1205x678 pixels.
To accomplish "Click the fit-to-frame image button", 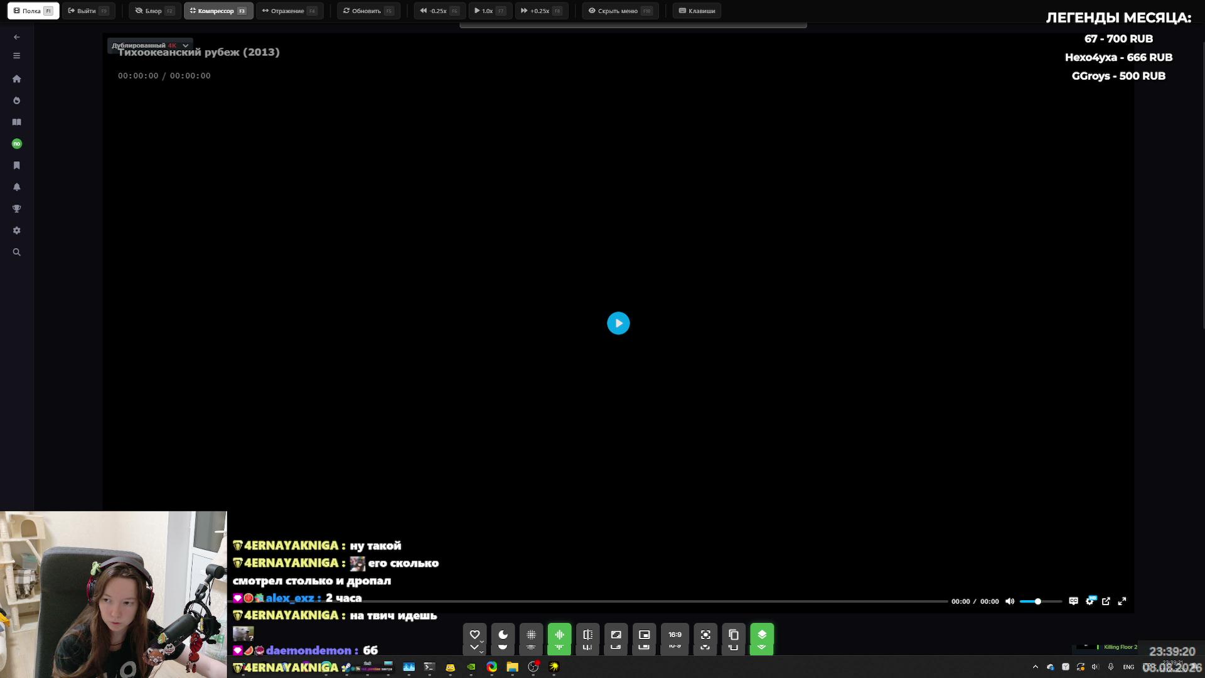I will tap(616, 635).
